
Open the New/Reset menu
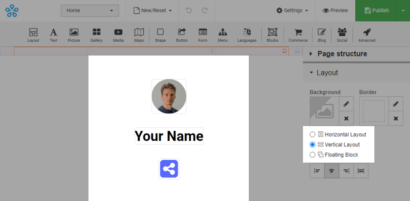152,10
